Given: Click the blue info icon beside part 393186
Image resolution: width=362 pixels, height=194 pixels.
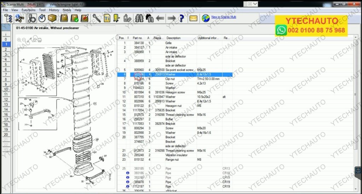Looking at the screenshot, I should [x=128, y=173].
